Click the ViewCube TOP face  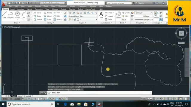click(181, 33)
